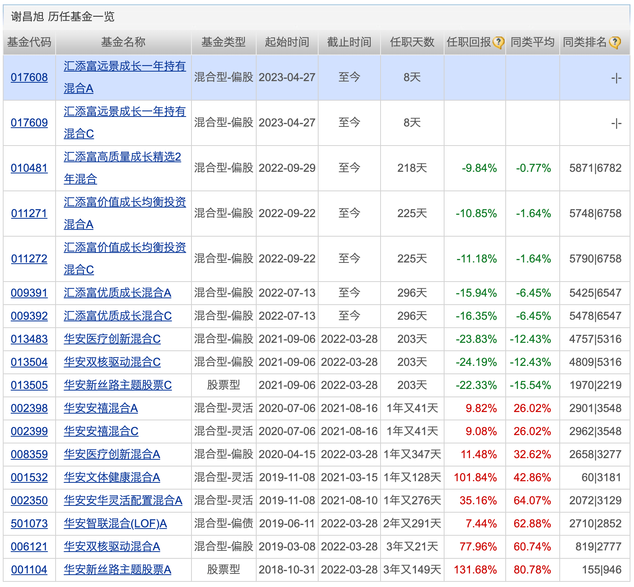Open 华安安禧混合C link
Screen dimensions: 634x587
[x=101, y=432]
